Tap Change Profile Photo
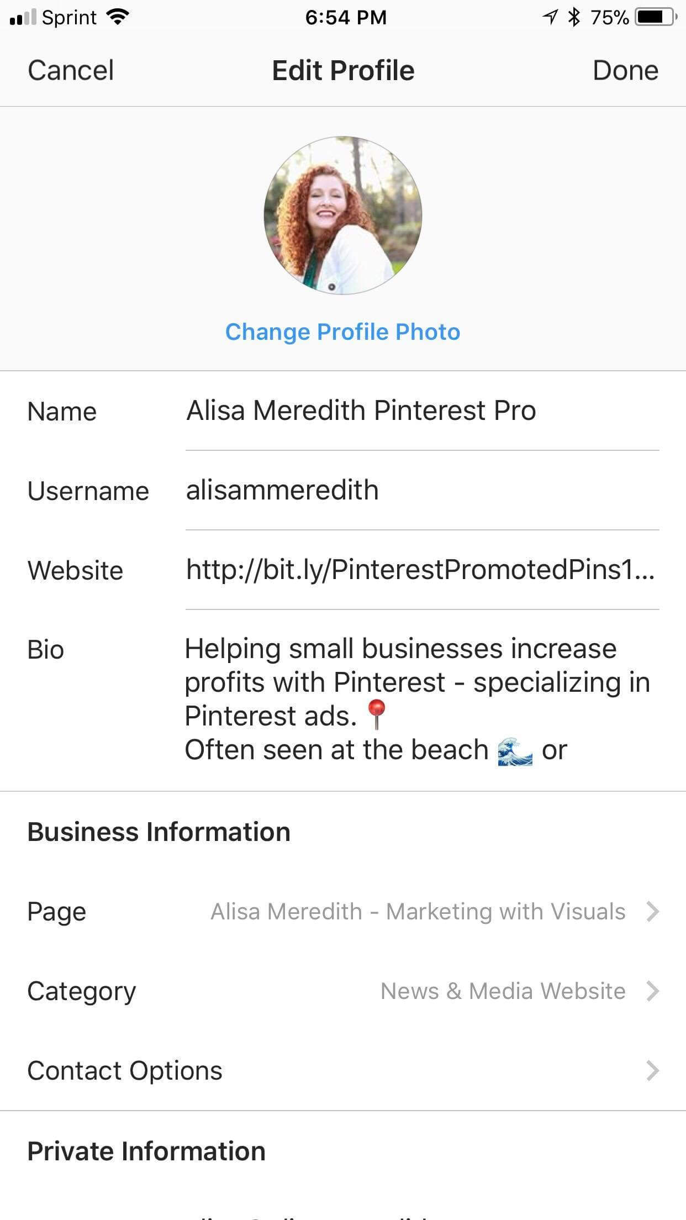The image size is (686, 1220). point(342,332)
